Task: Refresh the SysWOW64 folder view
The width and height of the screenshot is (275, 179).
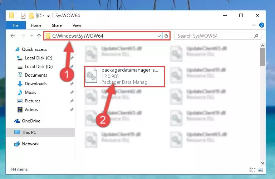Action: [166, 36]
